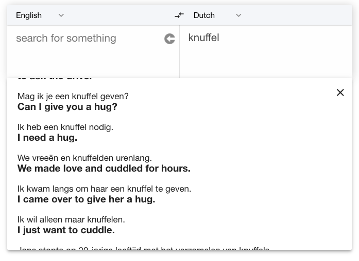Close the example sentences panel
This screenshot has width=359, height=261.
coord(340,92)
